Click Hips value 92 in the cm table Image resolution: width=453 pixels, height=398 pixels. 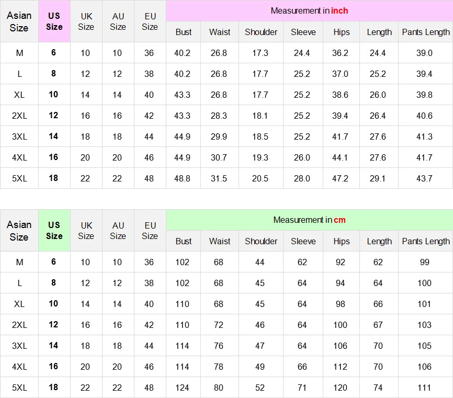(340, 262)
